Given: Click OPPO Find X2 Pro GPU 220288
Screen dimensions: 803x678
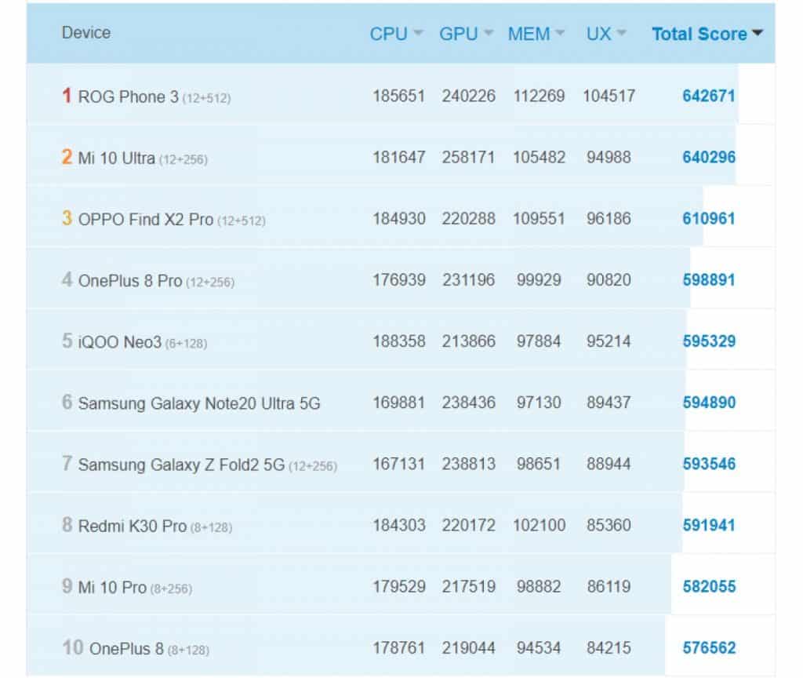Looking at the screenshot, I should [x=469, y=219].
